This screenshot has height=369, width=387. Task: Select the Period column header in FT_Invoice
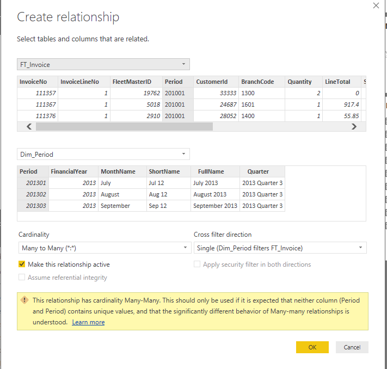tap(177, 82)
